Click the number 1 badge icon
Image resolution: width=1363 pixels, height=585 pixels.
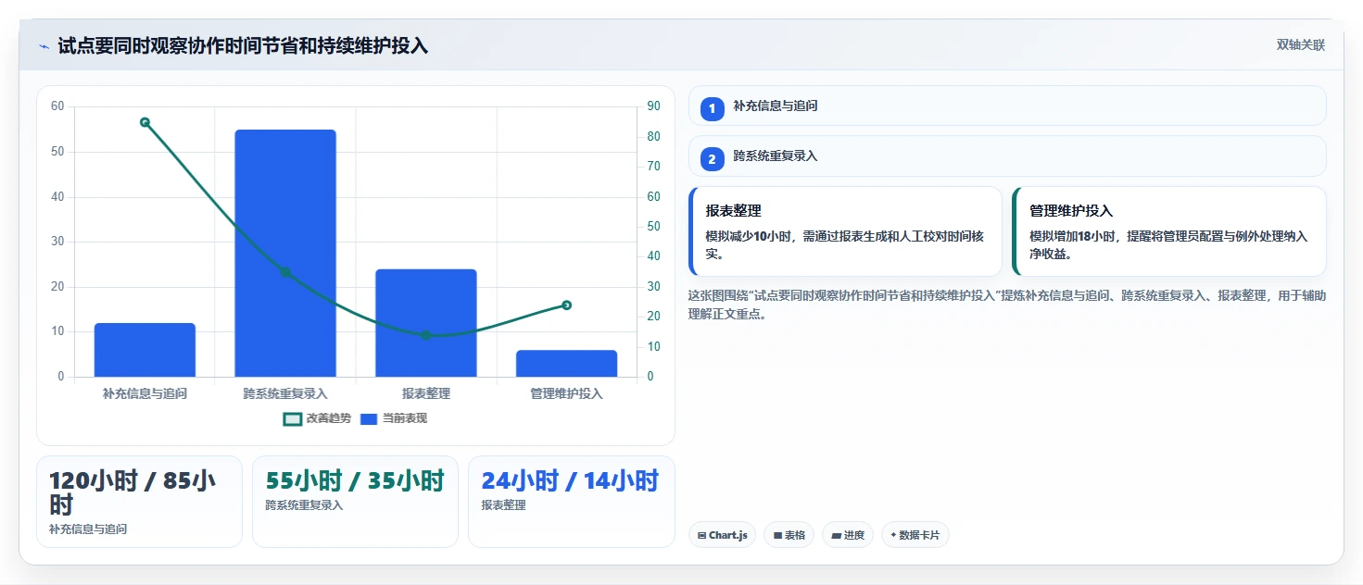pos(712,109)
